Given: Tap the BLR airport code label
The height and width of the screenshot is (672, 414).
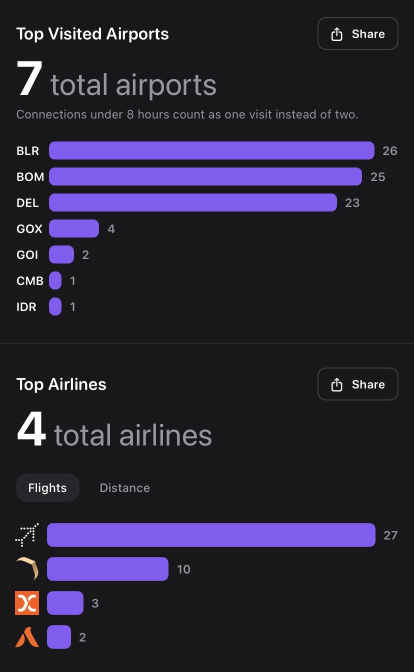Looking at the screenshot, I should click(27, 150).
